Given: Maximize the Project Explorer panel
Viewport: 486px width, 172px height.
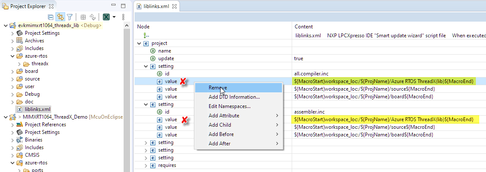Looking at the screenshot, I should [x=123, y=6].
